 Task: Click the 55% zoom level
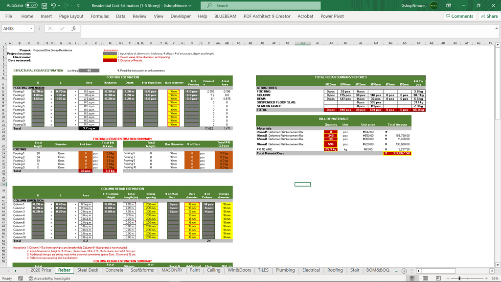pos(495,279)
